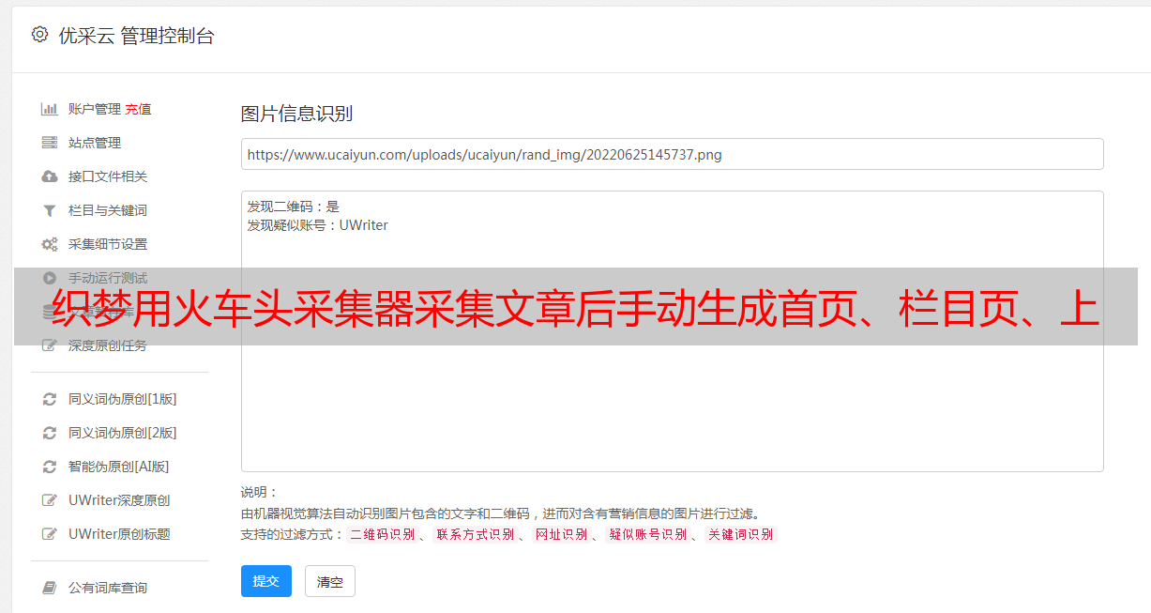Image resolution: width=1151 pixels, height=613 pixels.
Task: Click inside the recognition result text area
Action: tap(672, 330)
